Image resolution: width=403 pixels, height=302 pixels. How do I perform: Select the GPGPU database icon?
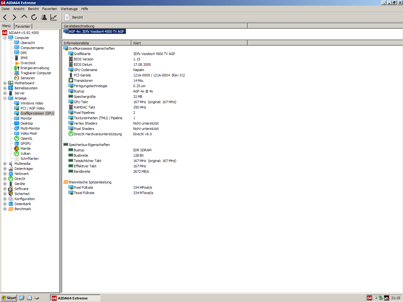click(x=17, y=143)
